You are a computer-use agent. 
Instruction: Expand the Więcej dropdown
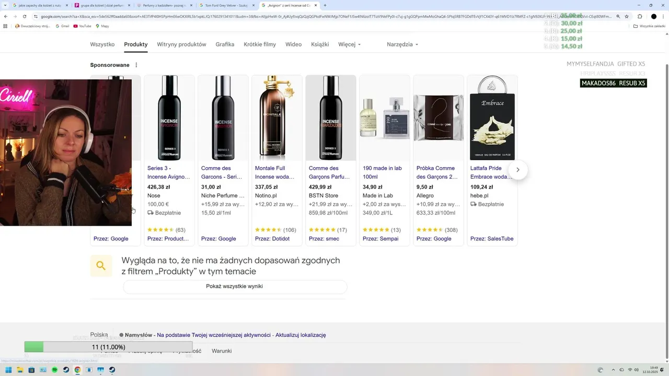(x=349, y=44)
